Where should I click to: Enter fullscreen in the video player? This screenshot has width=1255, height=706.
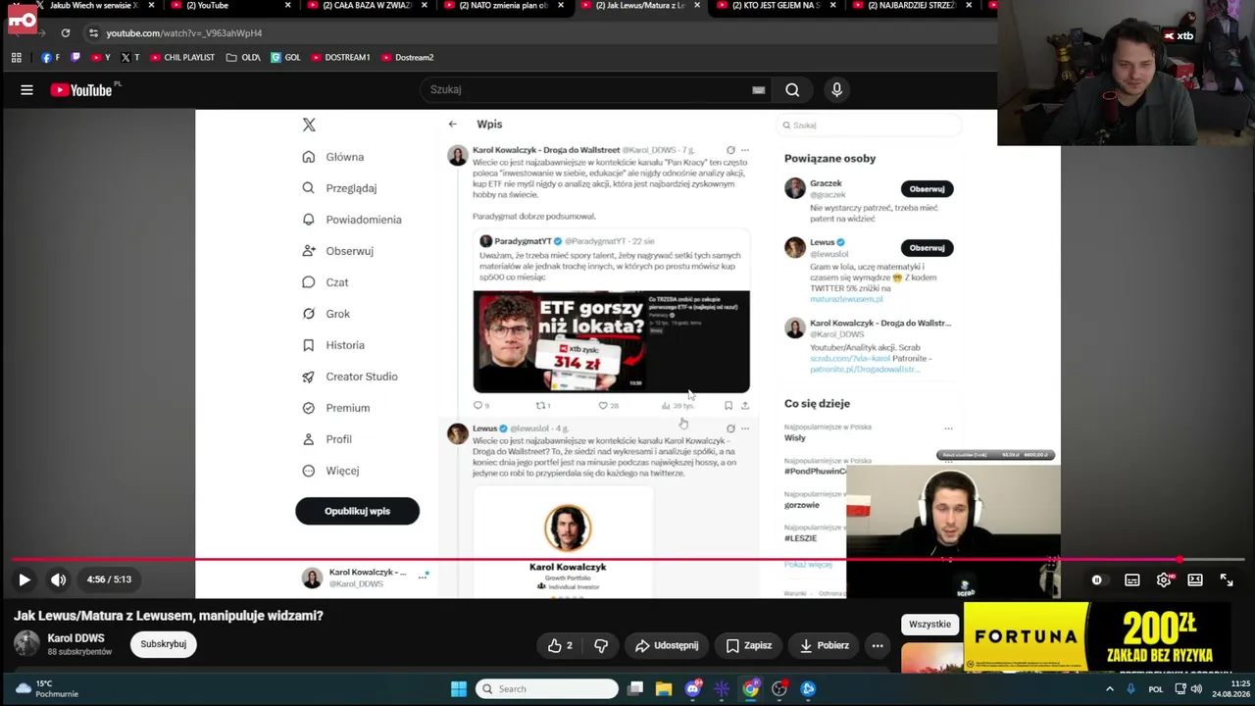tap(1227, 580)
